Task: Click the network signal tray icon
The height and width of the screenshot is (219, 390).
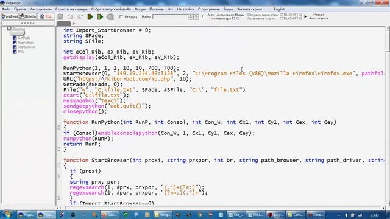Action: point(360,215)
